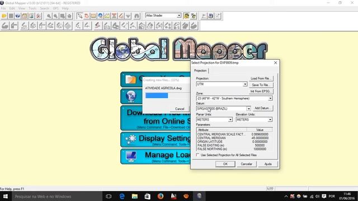
Task: Open the GPS menu
Action: point(56,8)
